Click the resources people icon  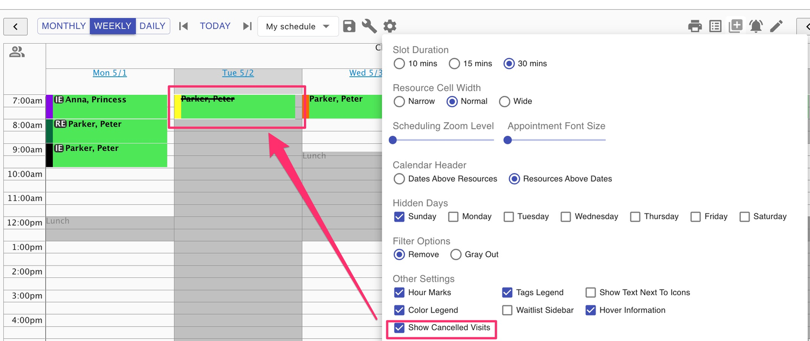[17, 52]
